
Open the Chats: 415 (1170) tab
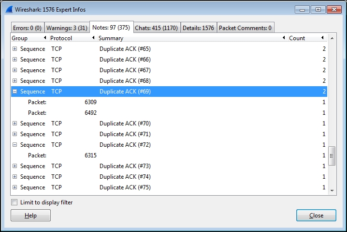click(157, 28)
